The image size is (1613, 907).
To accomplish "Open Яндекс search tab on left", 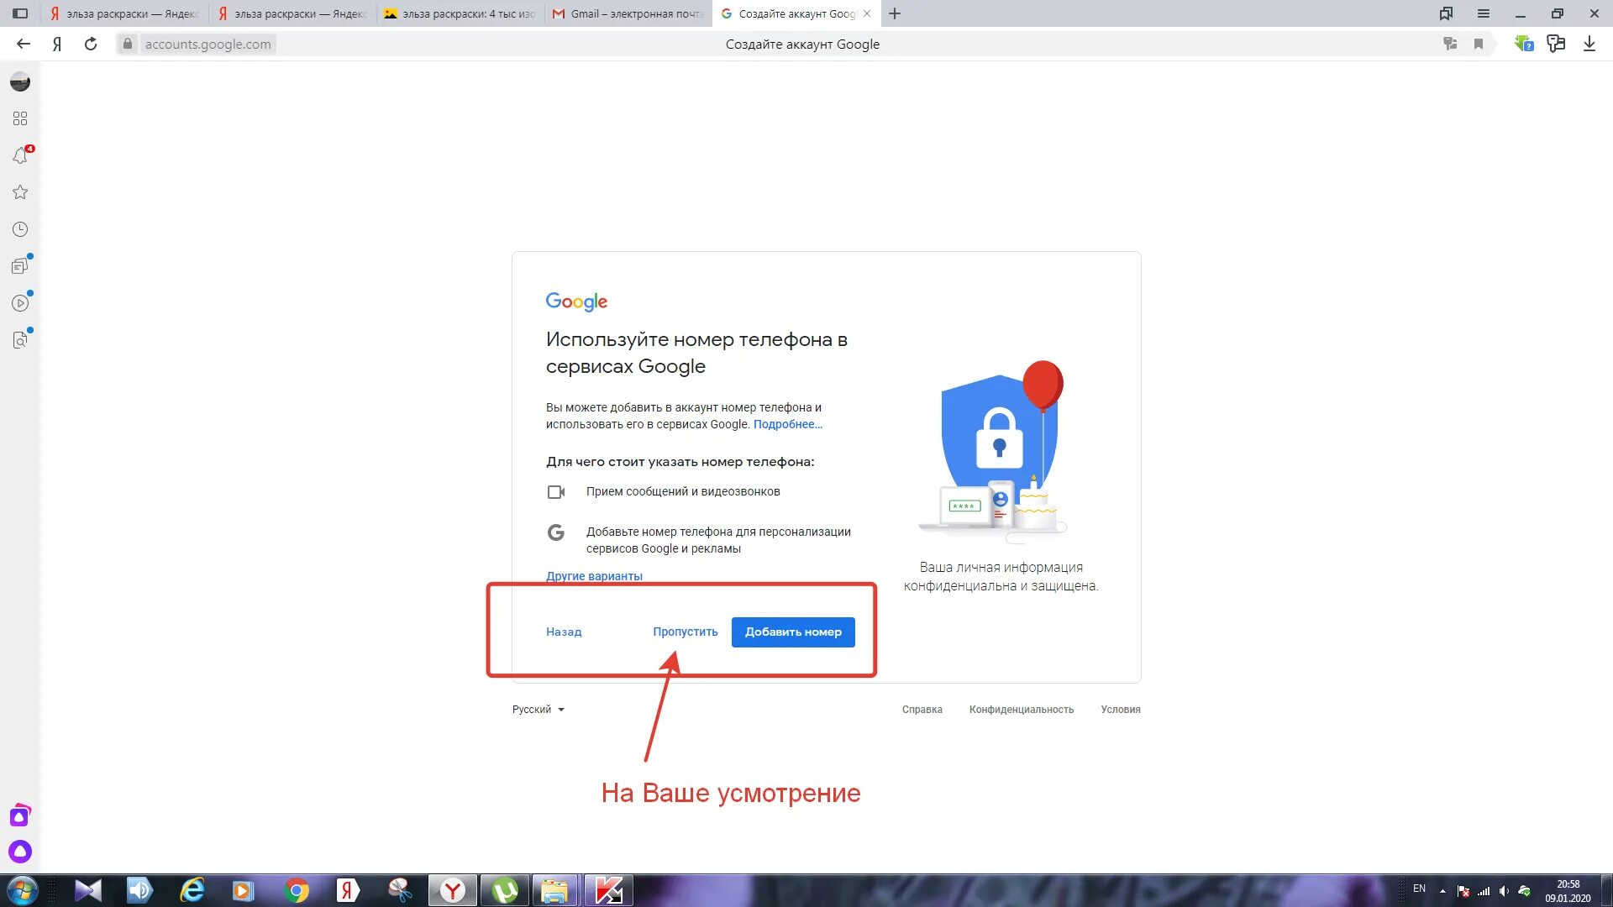I will pos(124,13).
